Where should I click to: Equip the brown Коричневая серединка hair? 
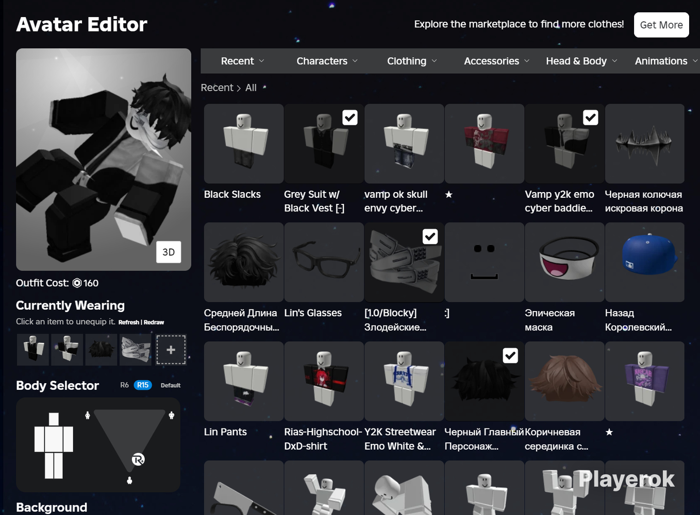pyautogui.click(x=564, y=381)
